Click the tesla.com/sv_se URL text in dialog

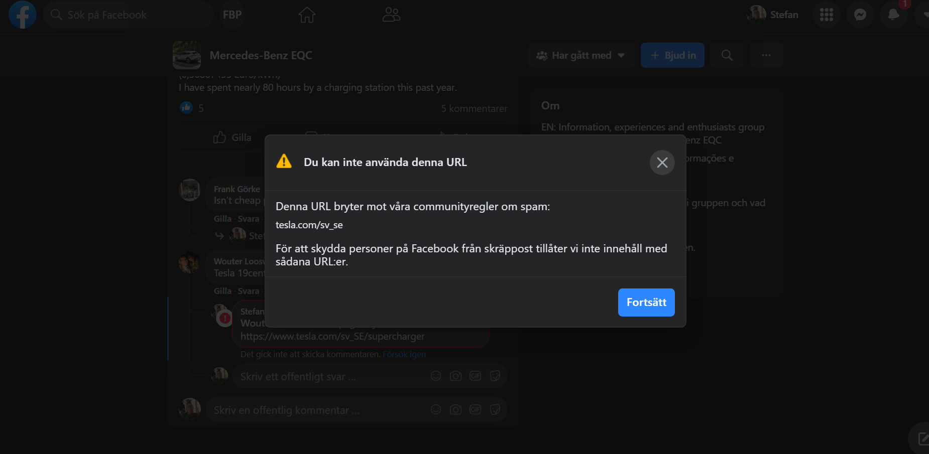click(x=309, y=225)
